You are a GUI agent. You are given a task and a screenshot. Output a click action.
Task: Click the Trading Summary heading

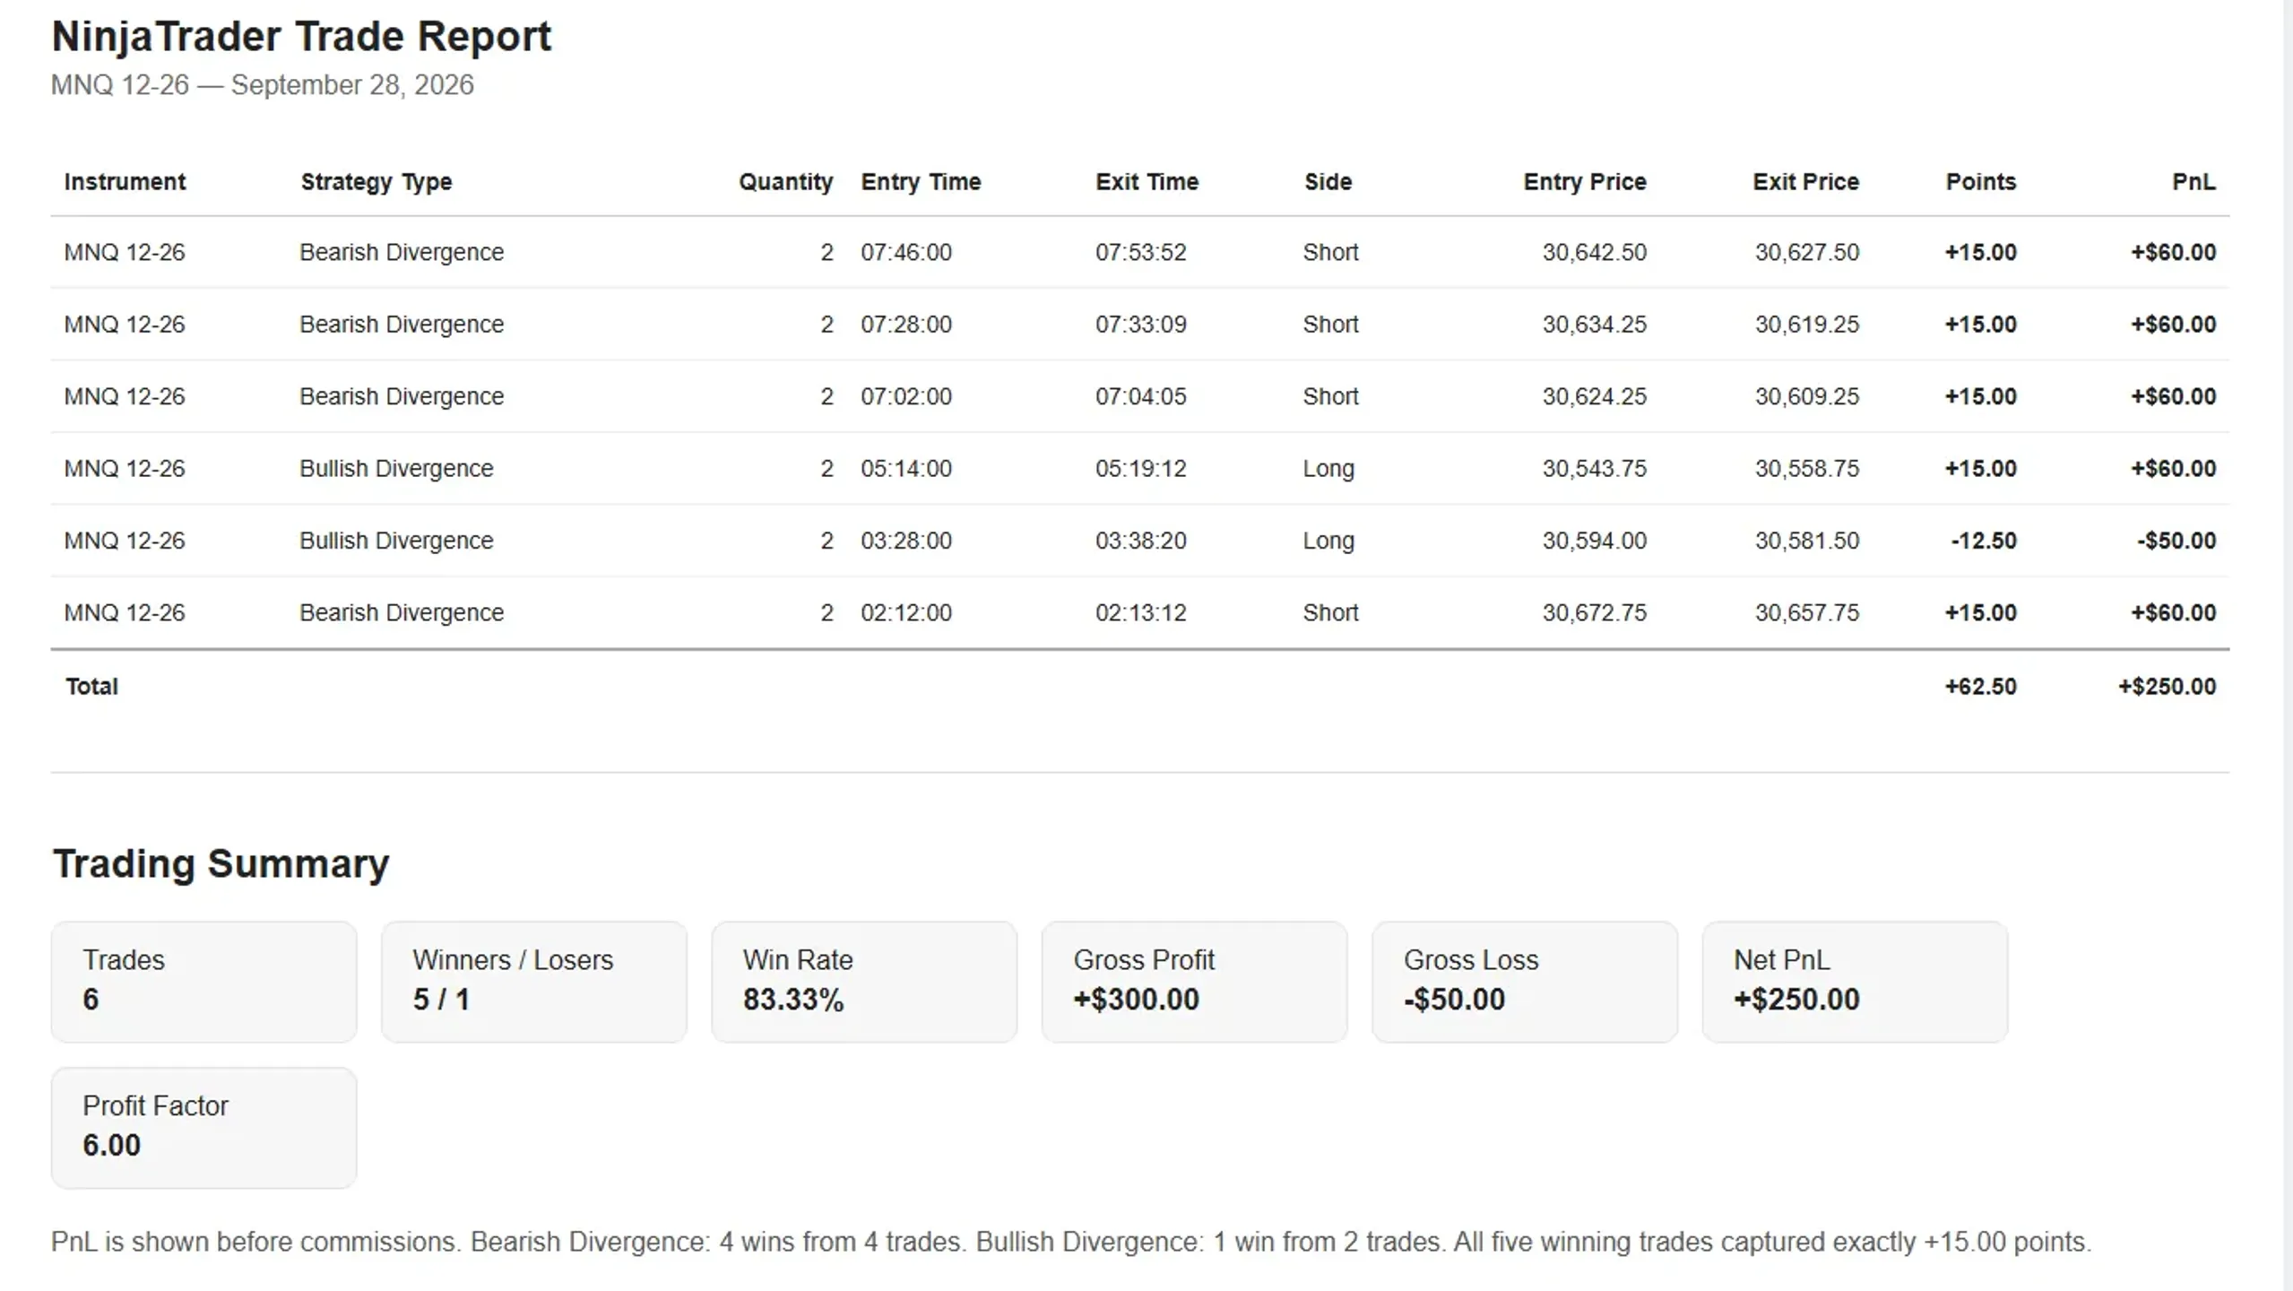coord(221,864)
